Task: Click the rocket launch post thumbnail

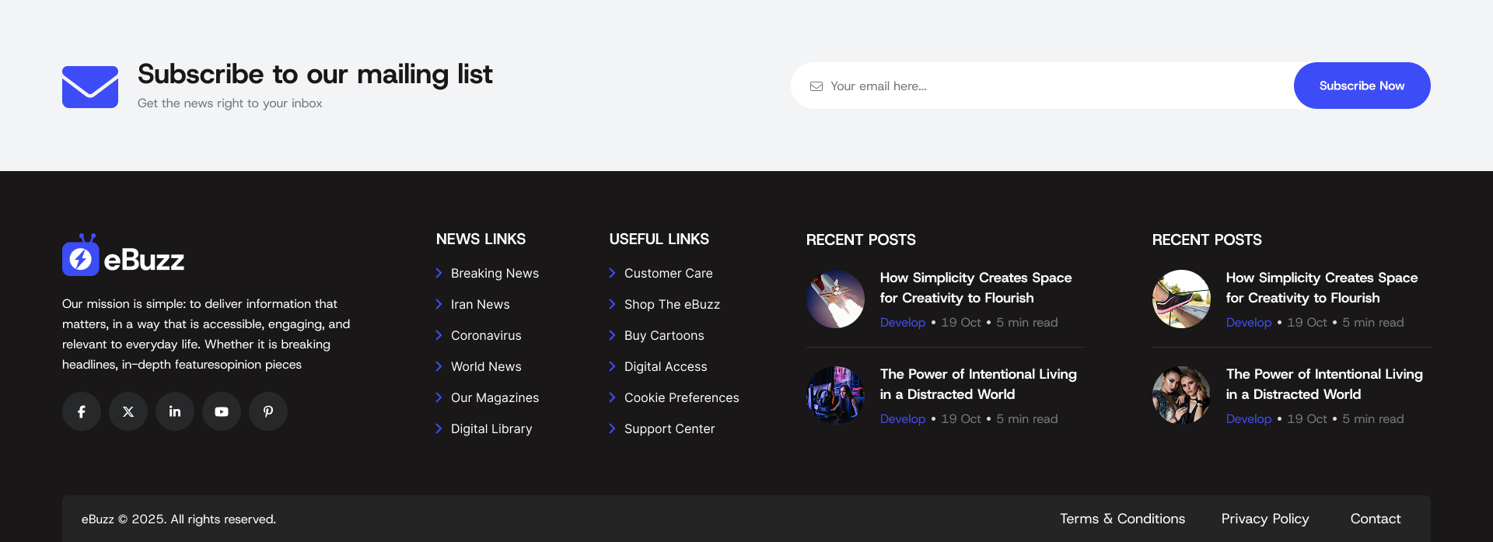Action: click(835, 299)
